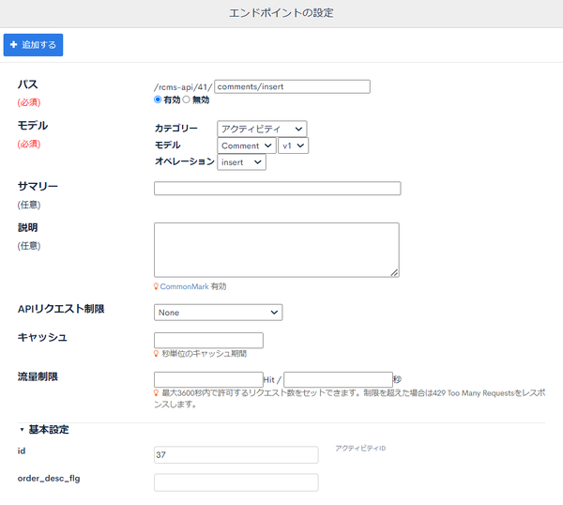Click the 追加する add button
This screenshot has width=563, height=505.
coord(33,45)
